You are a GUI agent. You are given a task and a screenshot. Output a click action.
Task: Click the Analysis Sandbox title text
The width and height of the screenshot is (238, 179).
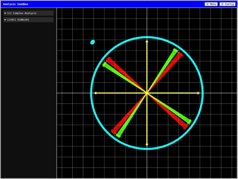15,4
